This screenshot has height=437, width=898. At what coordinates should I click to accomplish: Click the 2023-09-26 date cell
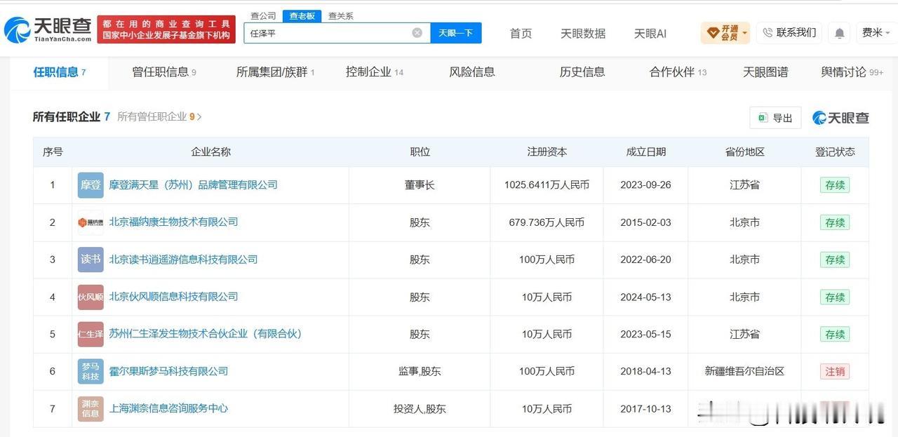click(645, 185)
